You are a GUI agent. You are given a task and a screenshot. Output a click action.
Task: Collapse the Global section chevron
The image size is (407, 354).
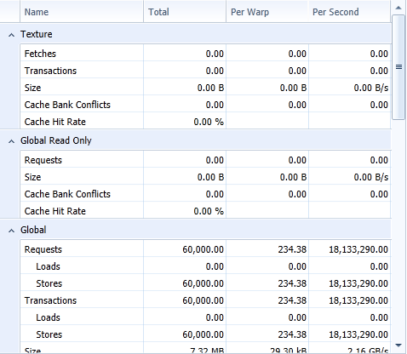[x=11, y=231]
